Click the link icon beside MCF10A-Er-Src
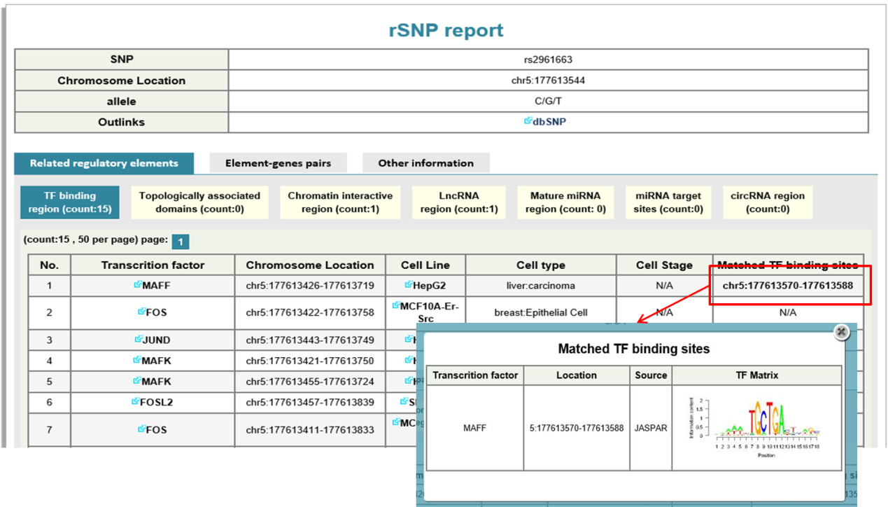Viewport: 888px width, 507px height. 397,306
